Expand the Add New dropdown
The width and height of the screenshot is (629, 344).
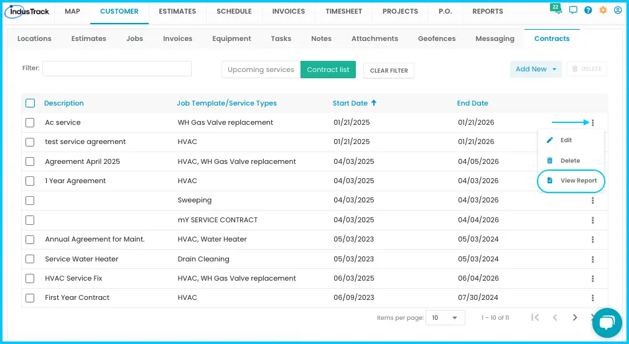click(536, 70)
